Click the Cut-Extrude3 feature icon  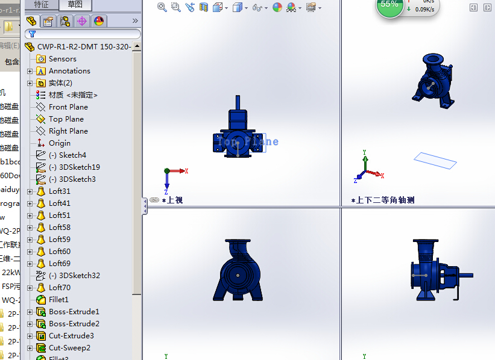tap(41, 336)
